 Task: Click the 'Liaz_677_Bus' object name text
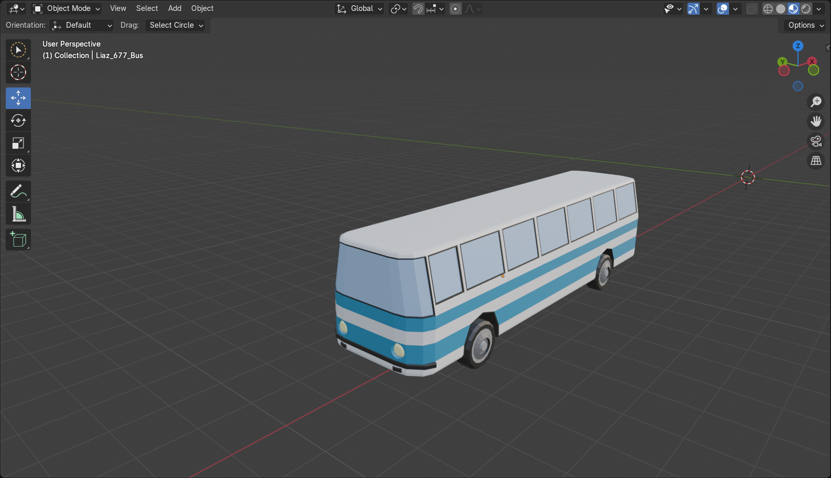point(119,55)
